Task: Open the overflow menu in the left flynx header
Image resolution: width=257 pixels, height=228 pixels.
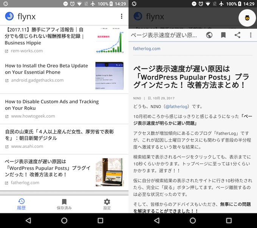Action: point(121,16)
